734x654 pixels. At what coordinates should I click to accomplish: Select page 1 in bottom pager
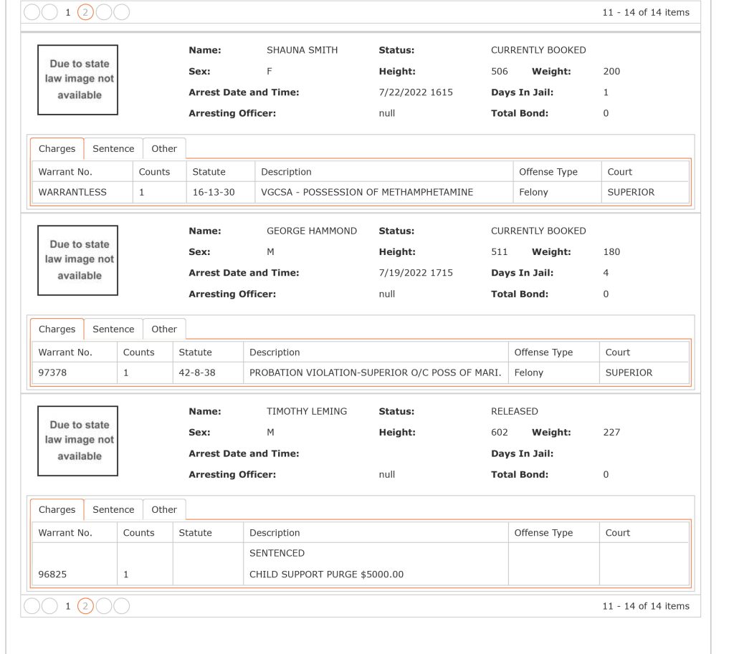tap(68, 606)
